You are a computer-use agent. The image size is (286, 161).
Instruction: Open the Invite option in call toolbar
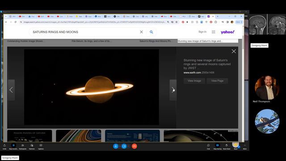click(4, 146)
